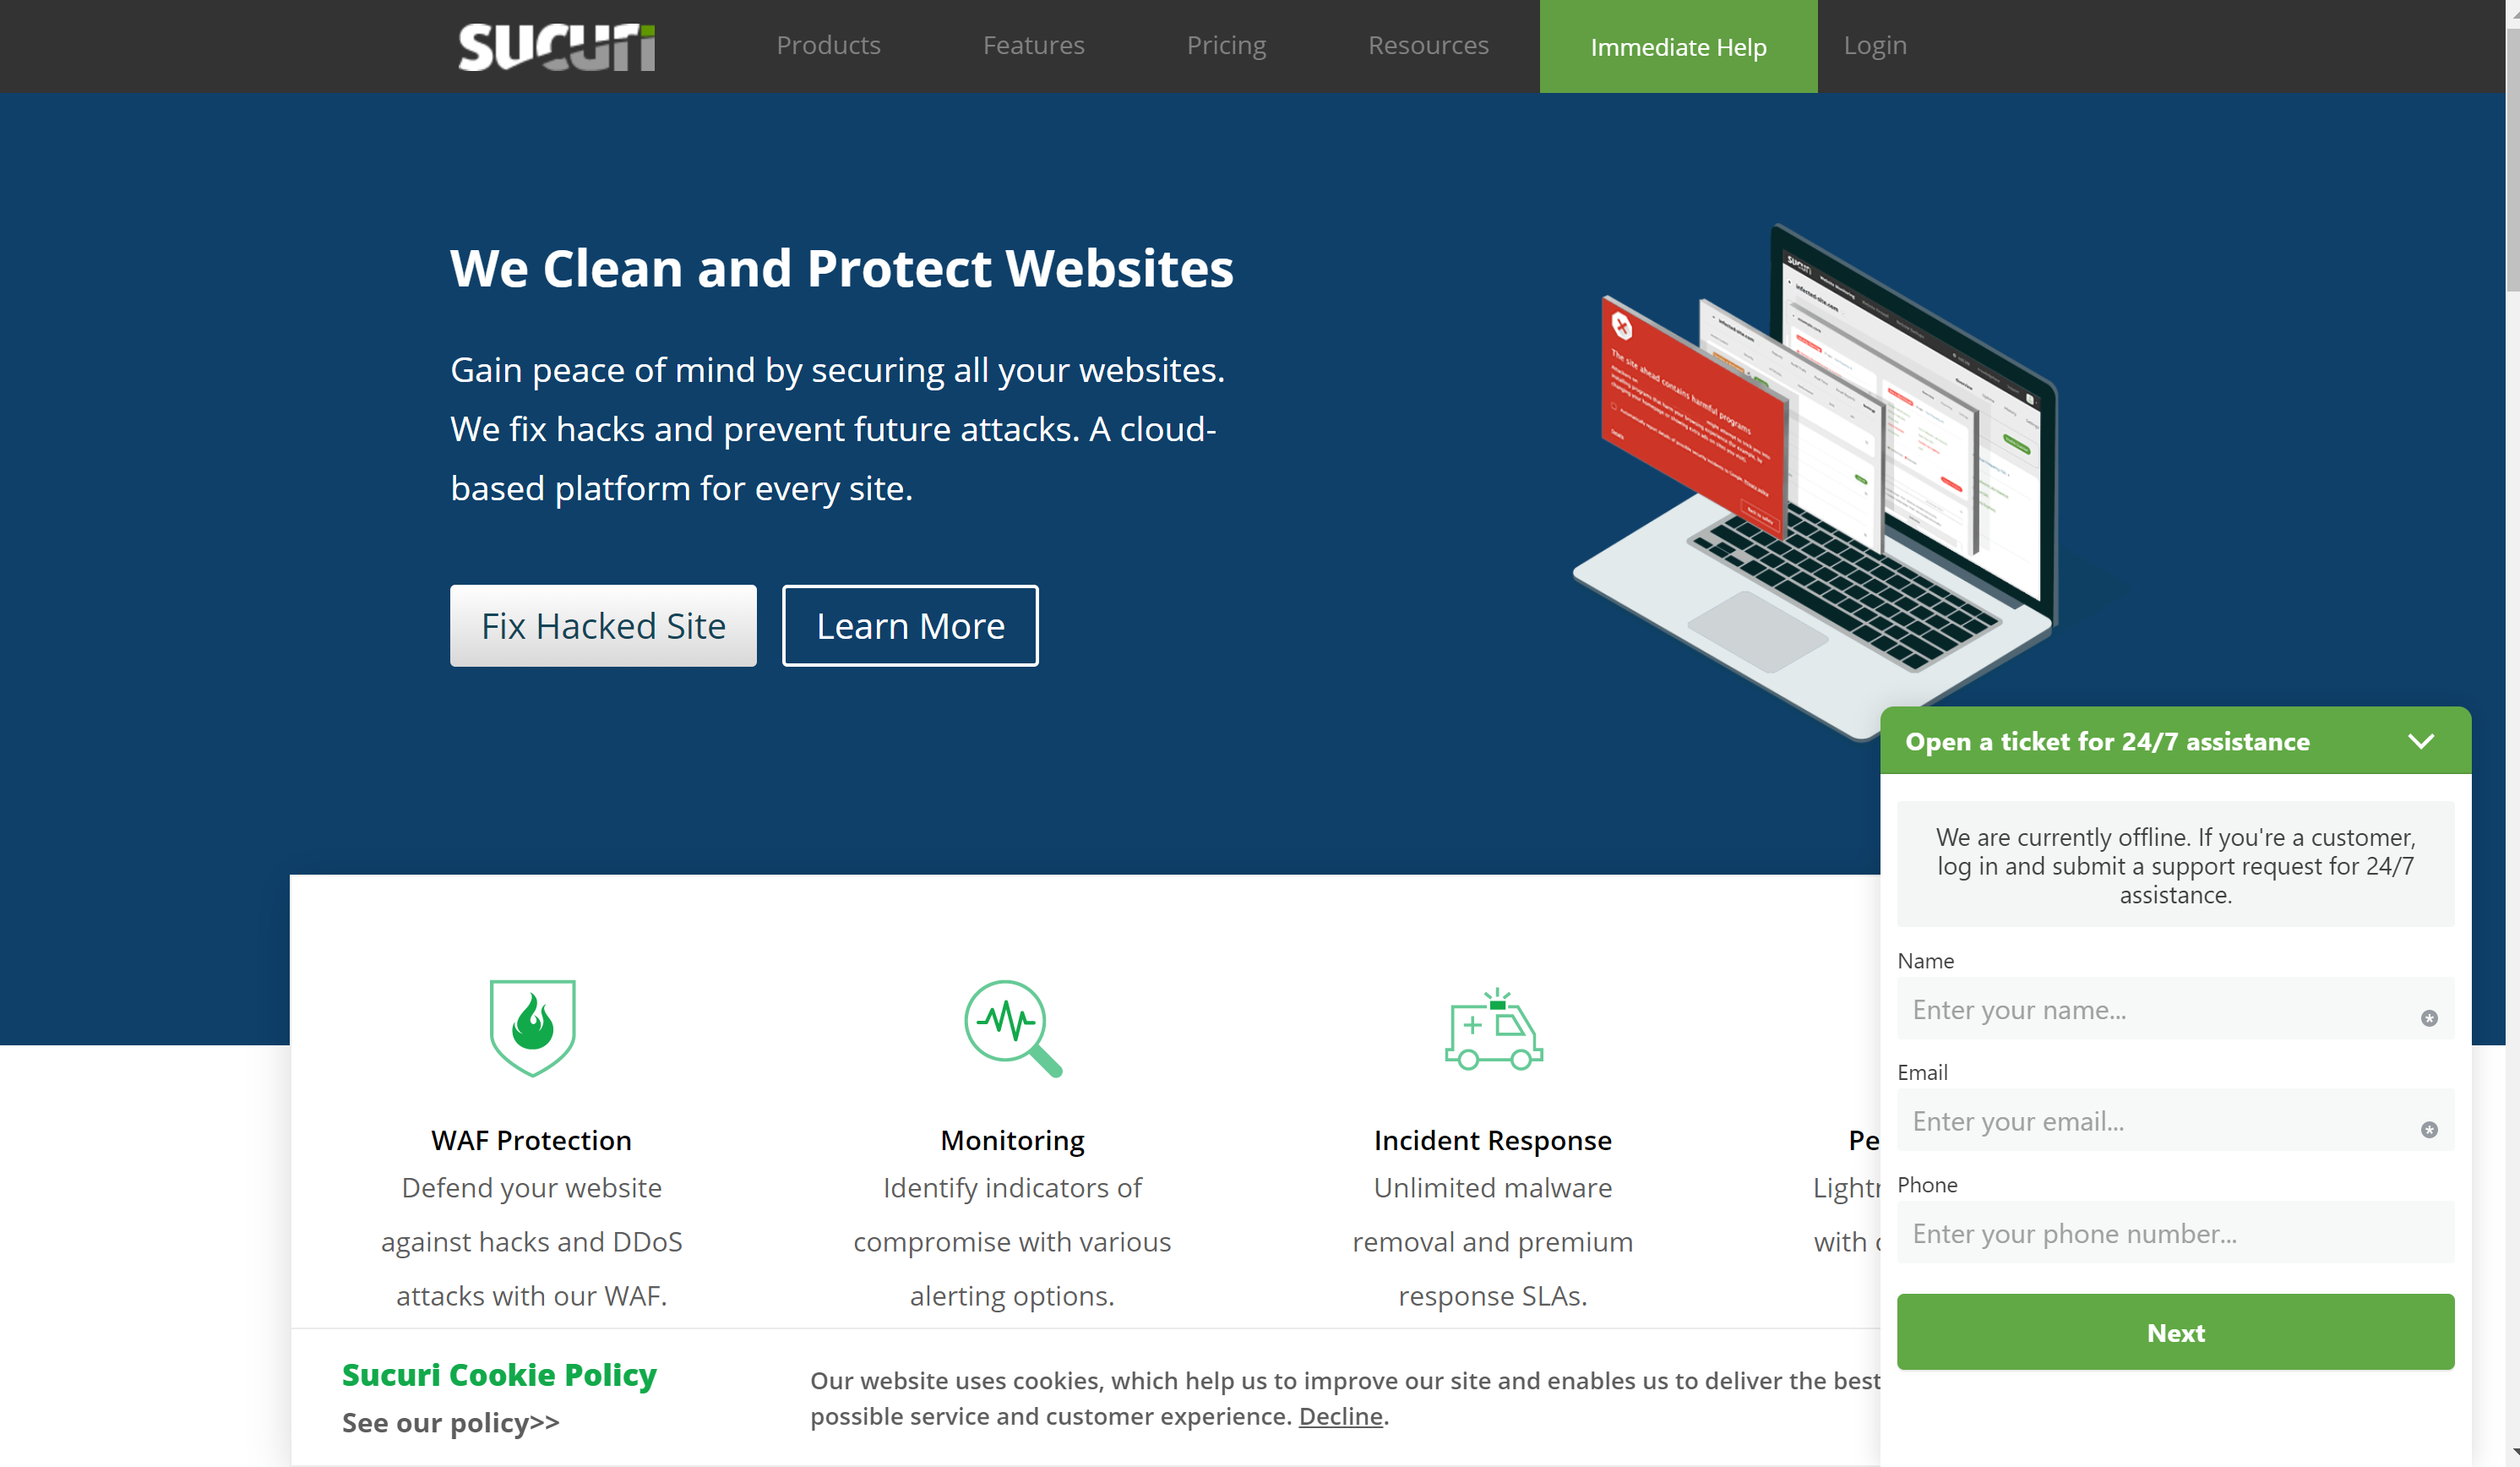
Task: Click the Incident Response ambulance icon
Action: point(1492,1028)
